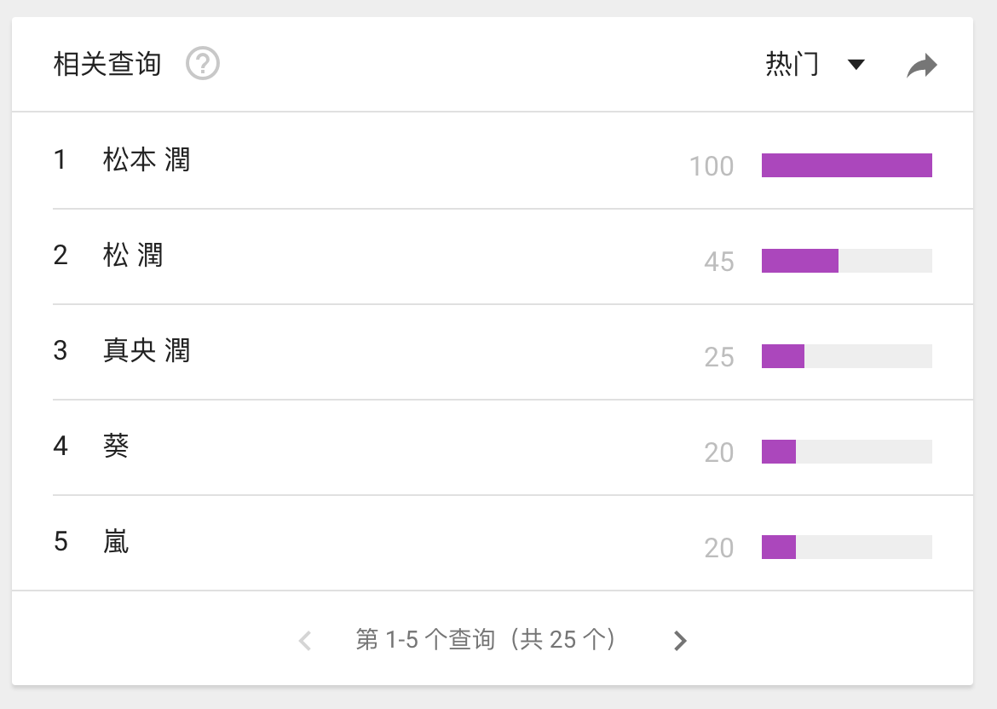Click the score 100 value

pyautogui.click(x=711, y=166)
